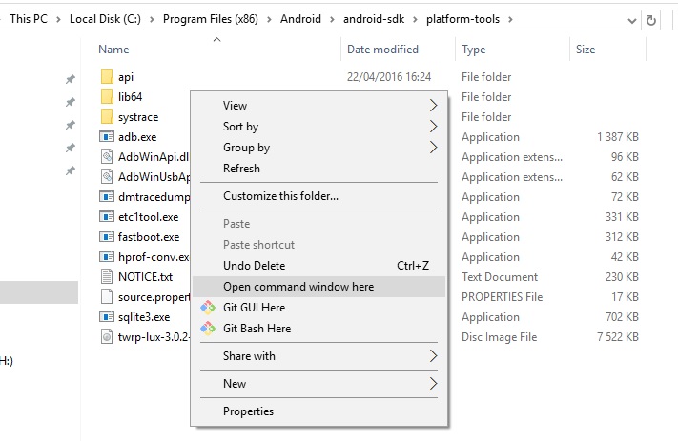The image size is (678, 441).
Task: Click the Git GUI Here icon
Action: point(208,308)
